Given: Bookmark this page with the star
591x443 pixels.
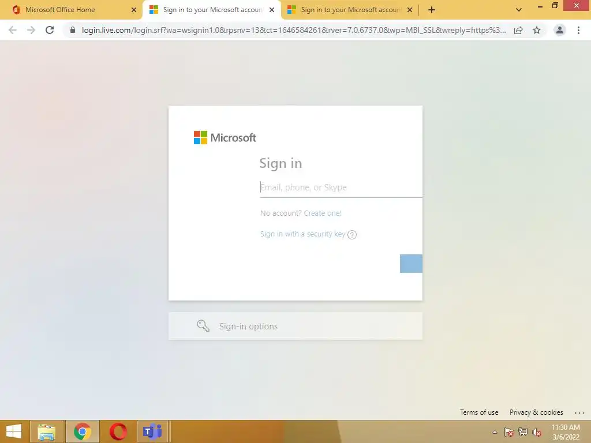Looking at the screenshot, I should pos(537,30).
